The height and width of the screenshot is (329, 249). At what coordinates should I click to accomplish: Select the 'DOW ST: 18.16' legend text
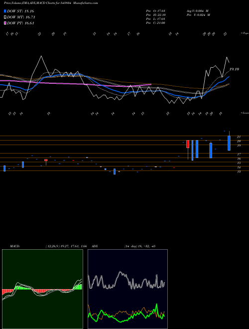(x=20, y=11)
